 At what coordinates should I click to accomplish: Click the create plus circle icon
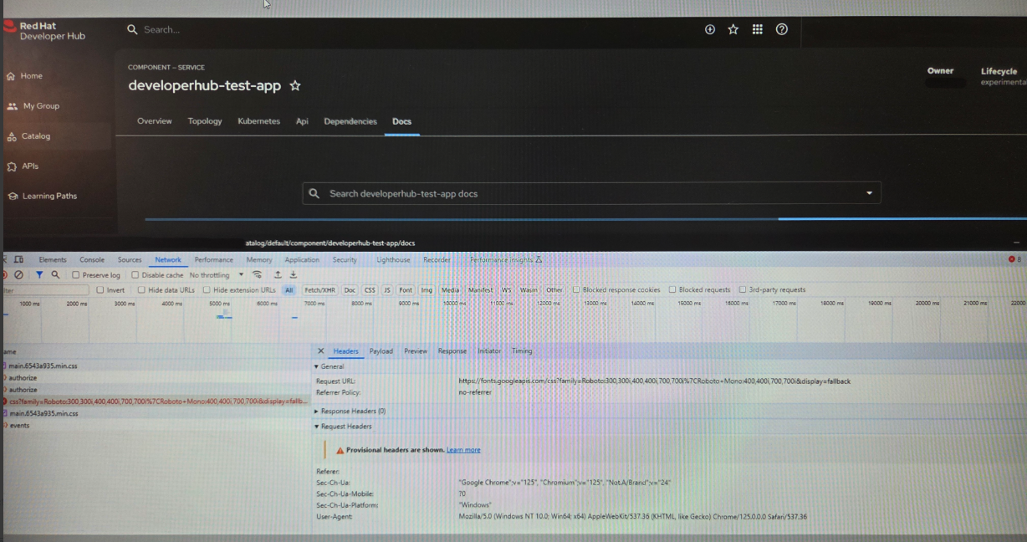coord(710,29)
